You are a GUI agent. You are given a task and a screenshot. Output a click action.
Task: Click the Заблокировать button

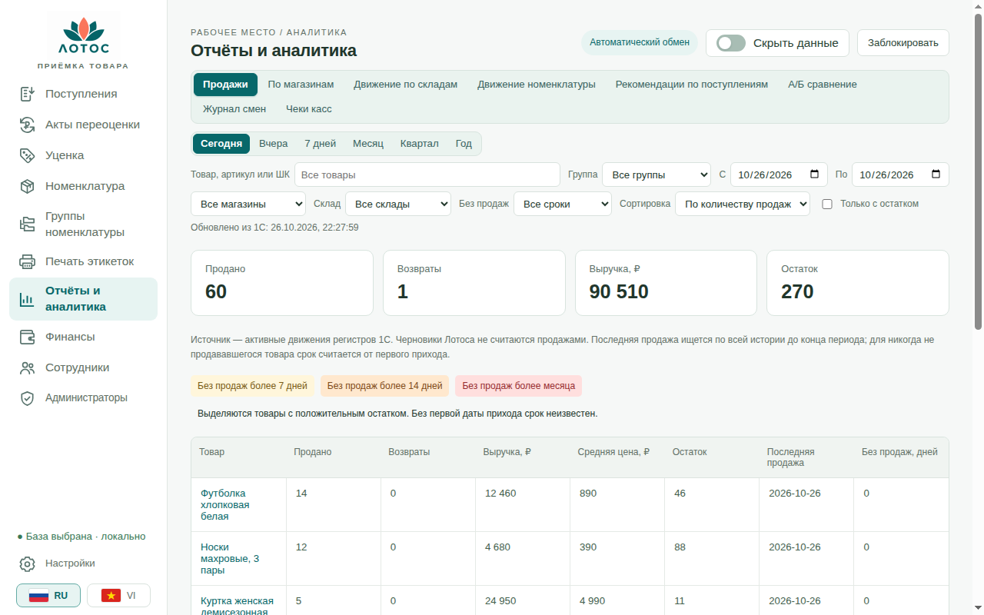pyautogui.click(x=903, y=43)
